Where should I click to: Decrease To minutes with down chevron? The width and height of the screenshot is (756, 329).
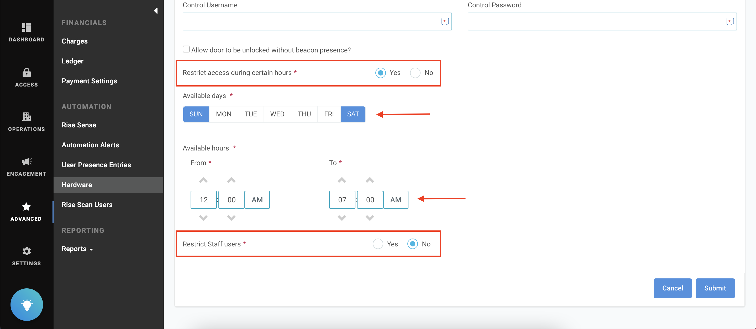(x=370, y=218)
